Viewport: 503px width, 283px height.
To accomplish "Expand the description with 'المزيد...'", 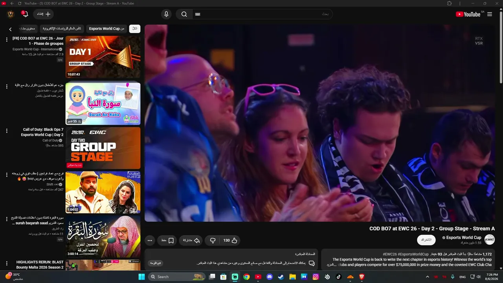I will (332, 265).
